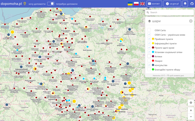Viewport: 195px width, 121px height.
Task: Zoom in with the plus button
Action: [191, 110]
